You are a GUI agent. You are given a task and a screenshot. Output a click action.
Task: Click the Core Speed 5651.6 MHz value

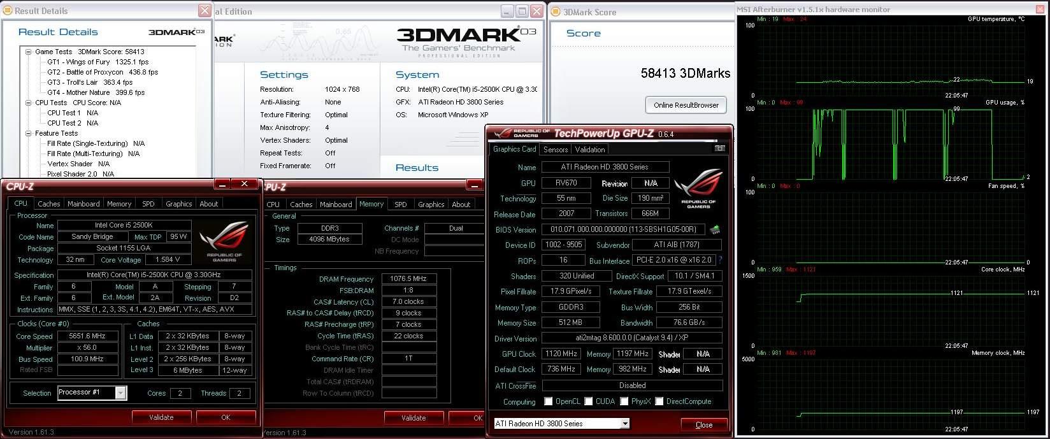tap(88, 336)
